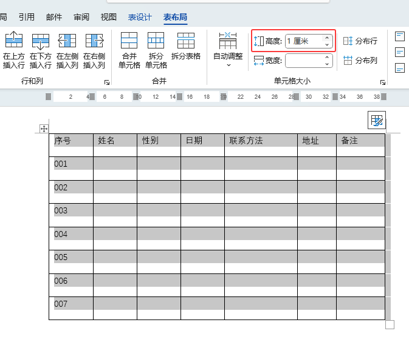Click the table move handle
Screen dimensions: 409x348
[44, 129]
